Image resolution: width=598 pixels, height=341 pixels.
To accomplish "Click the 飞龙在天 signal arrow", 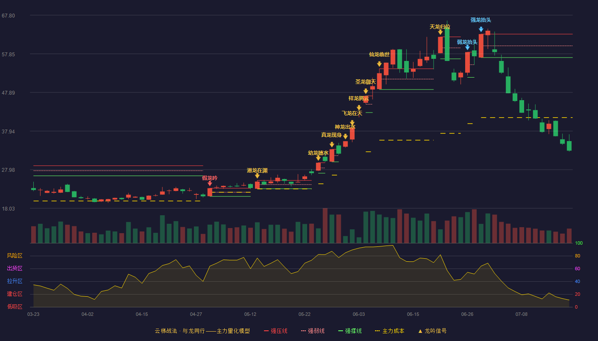I will point(359,108).
